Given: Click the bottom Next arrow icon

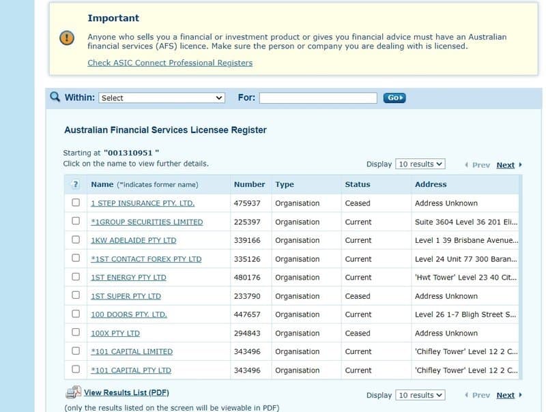Looking at the screenshot, I should (x=520, y=395).
